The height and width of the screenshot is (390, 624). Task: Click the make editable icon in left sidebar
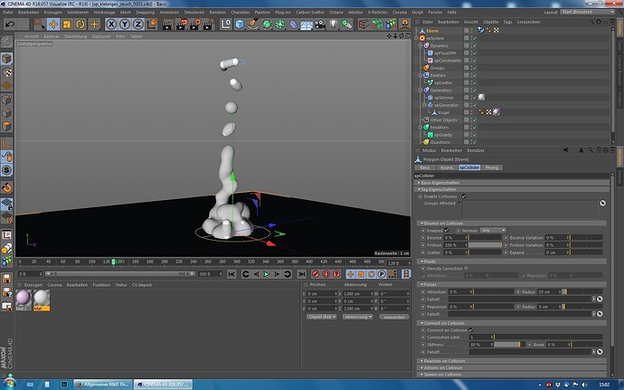6,41
